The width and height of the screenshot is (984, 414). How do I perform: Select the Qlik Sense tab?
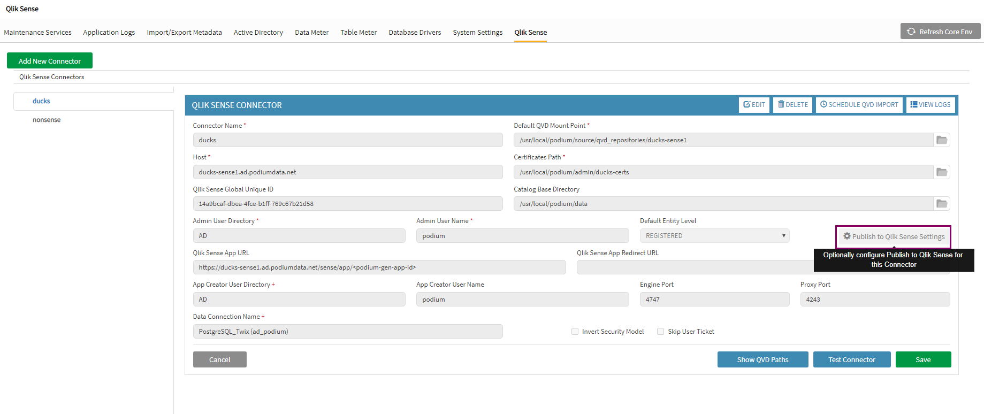point(530,33)
